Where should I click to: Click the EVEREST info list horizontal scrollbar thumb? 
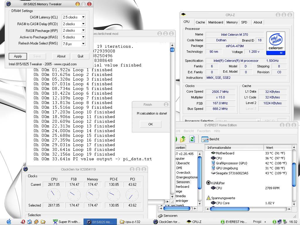click(230, 209)
